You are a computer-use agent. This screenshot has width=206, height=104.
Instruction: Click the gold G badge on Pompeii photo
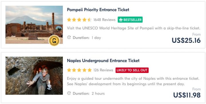pos(54,41)
